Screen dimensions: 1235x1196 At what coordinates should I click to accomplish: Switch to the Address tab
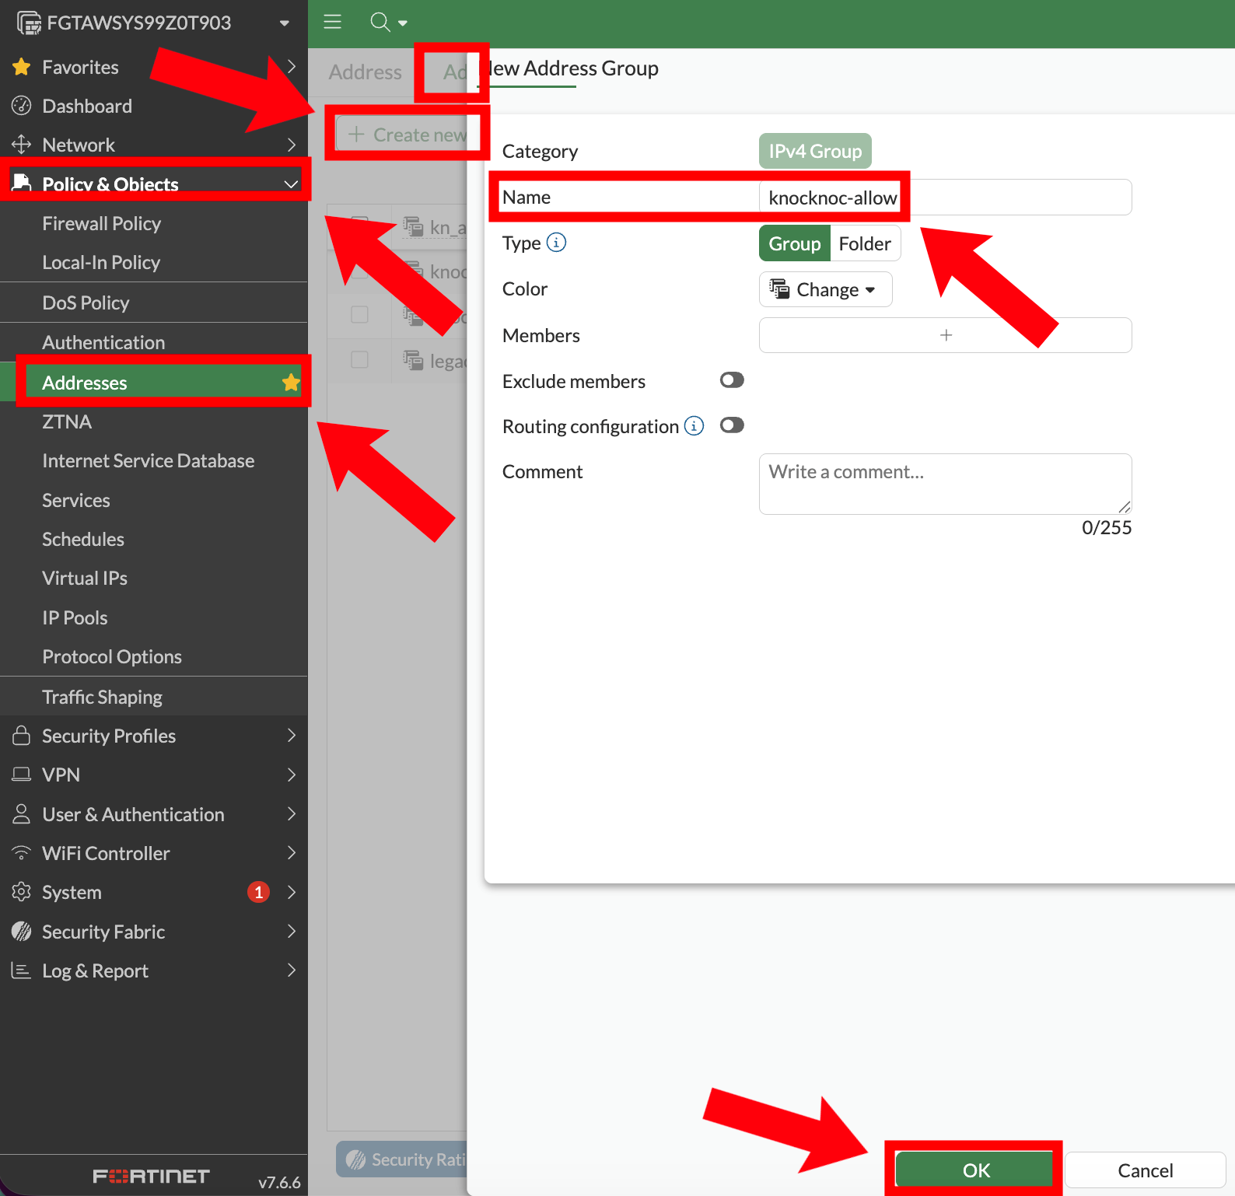[365, 72]
